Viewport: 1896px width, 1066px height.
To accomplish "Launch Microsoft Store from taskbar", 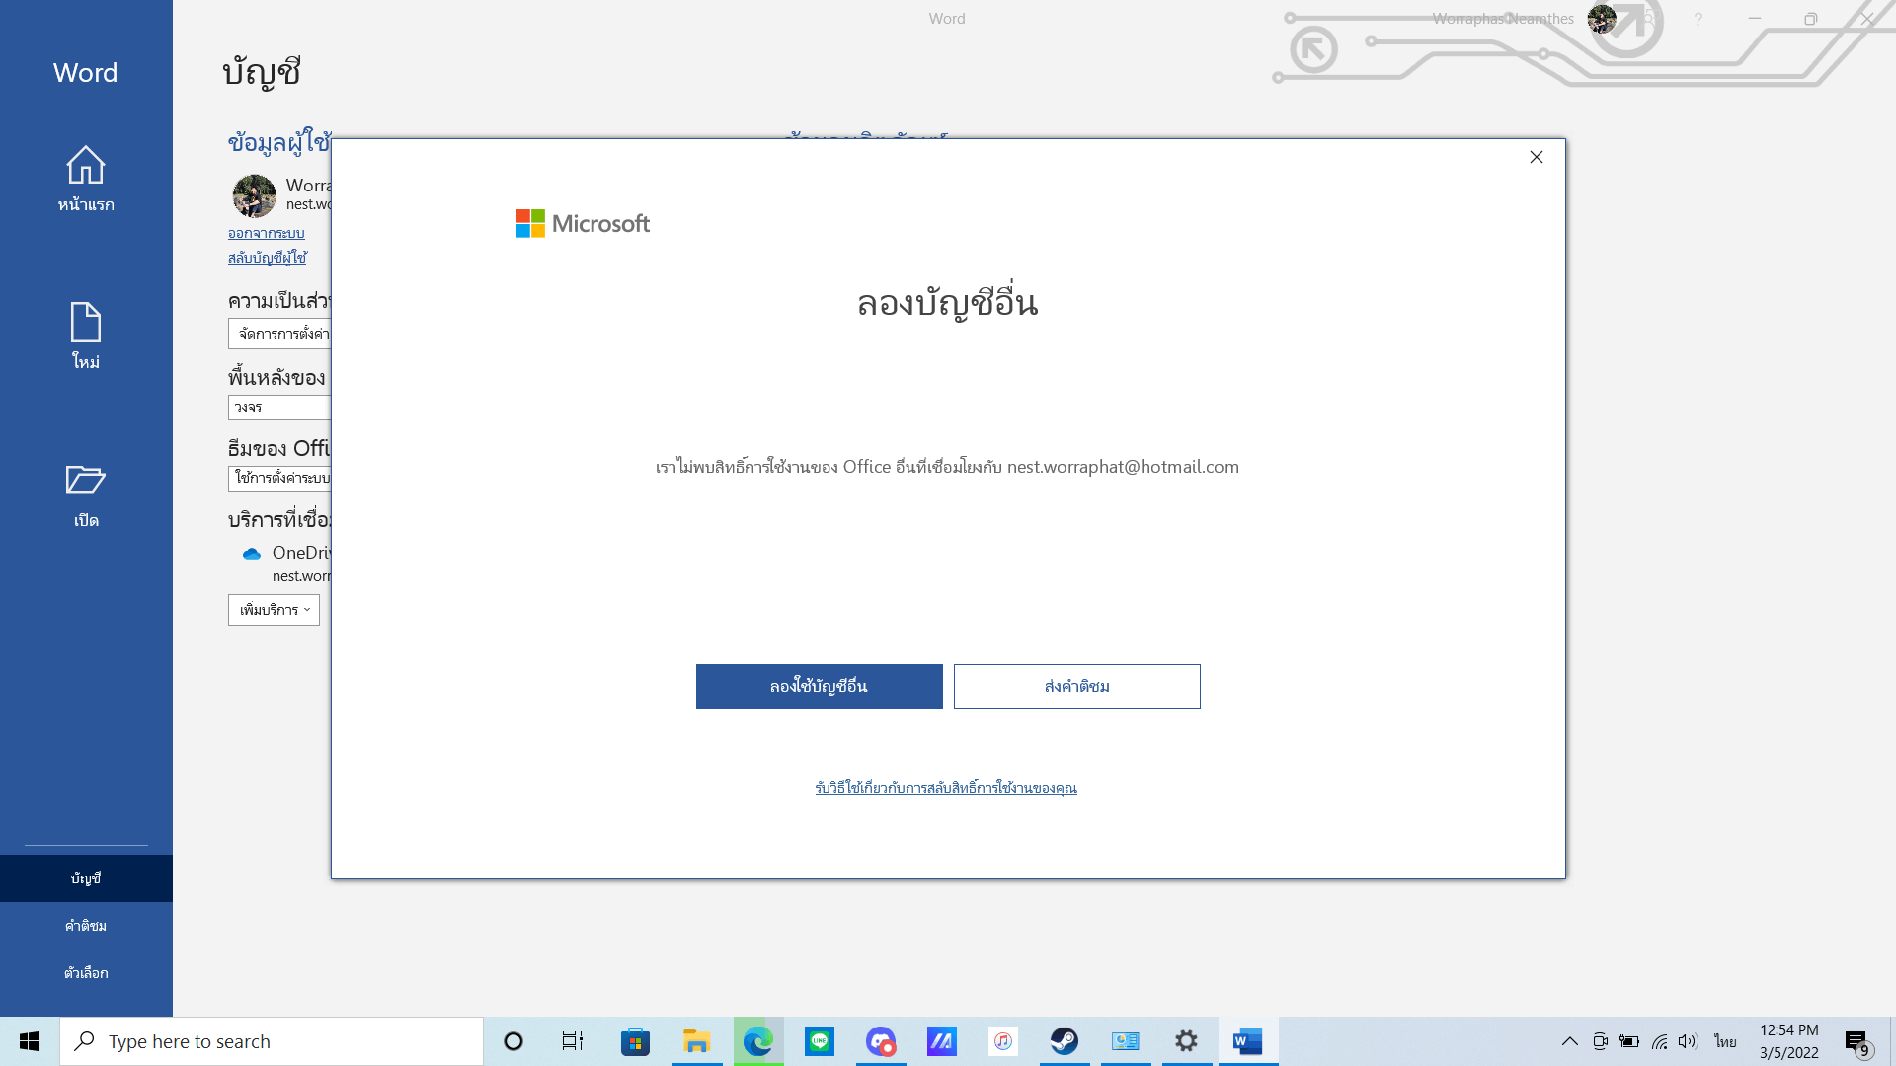I will (635, 1041).
